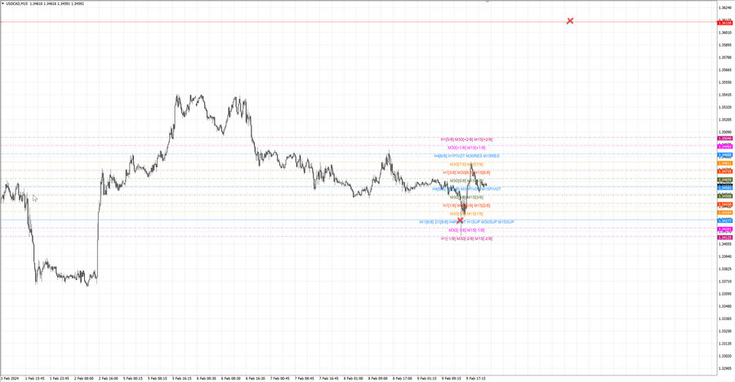
Task: Click the 9 Feb 17:15 time axis label
Action: point(475,378)
